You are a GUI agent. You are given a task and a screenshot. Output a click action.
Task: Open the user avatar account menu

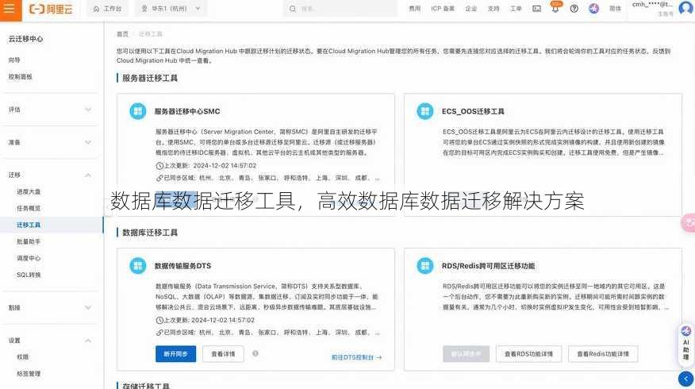[x=685, y=8]
